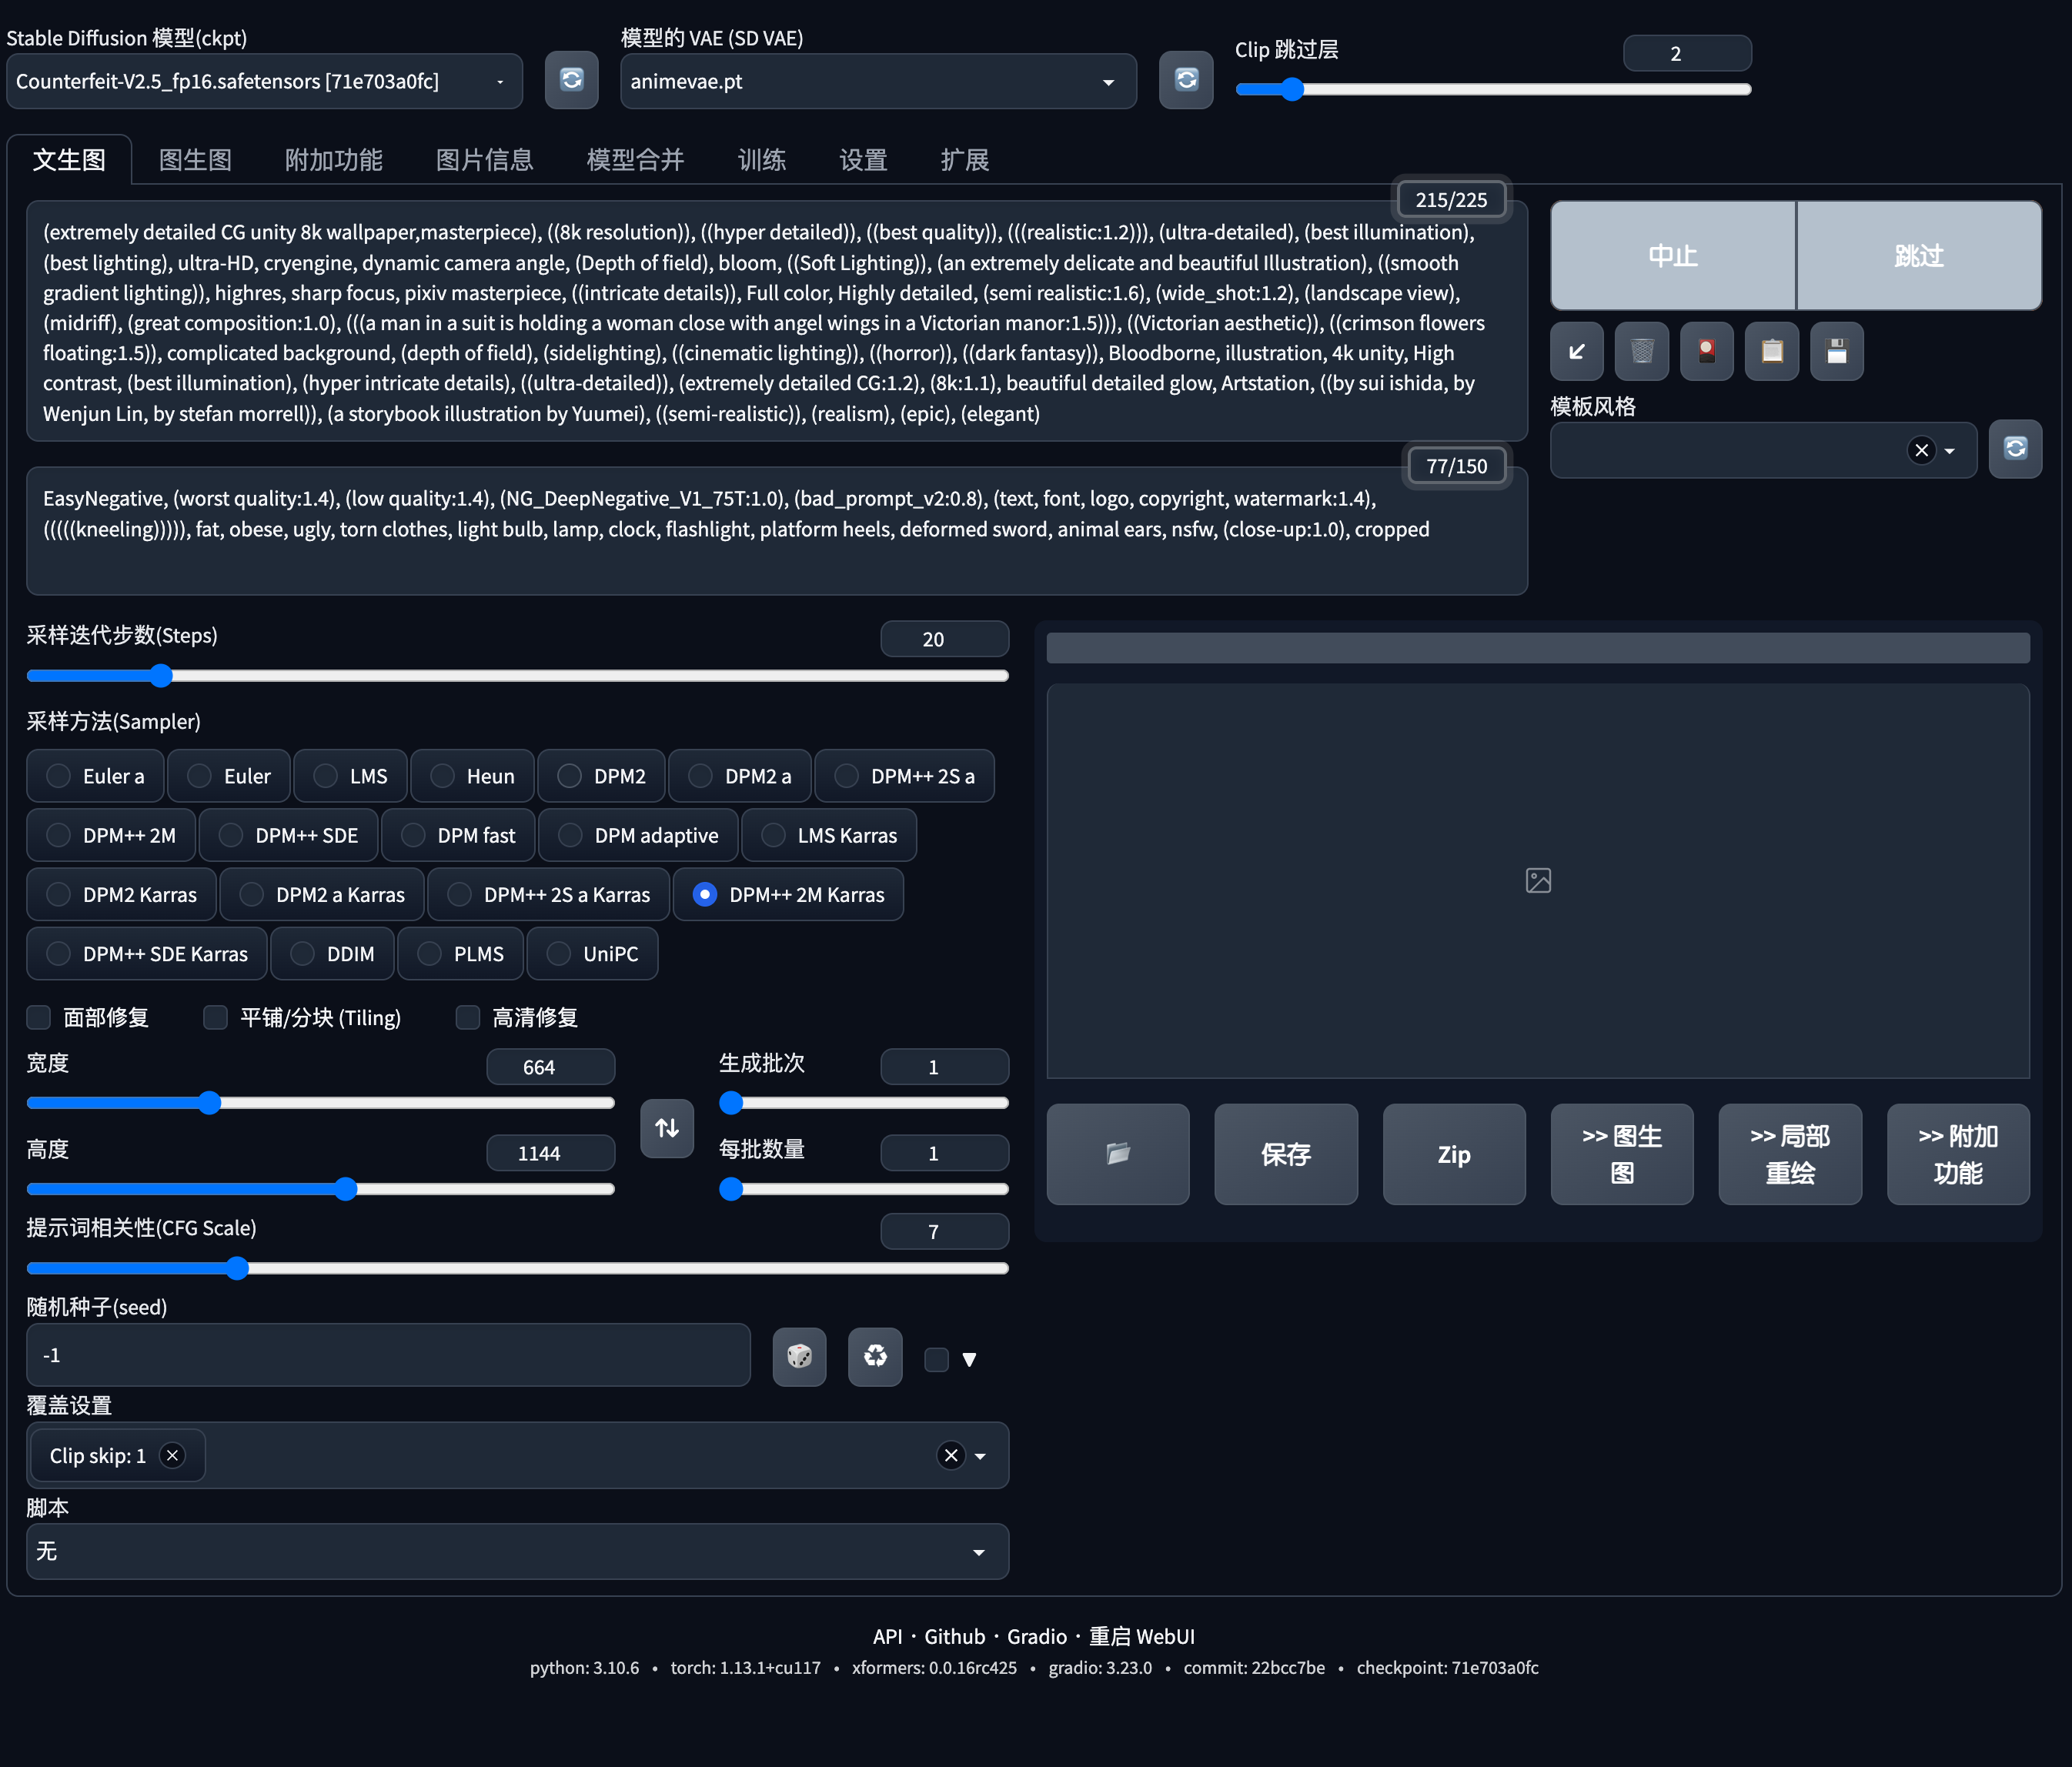Click into the negative prompt text box
The image size is (2072, 1767).
tap(776, 531)
